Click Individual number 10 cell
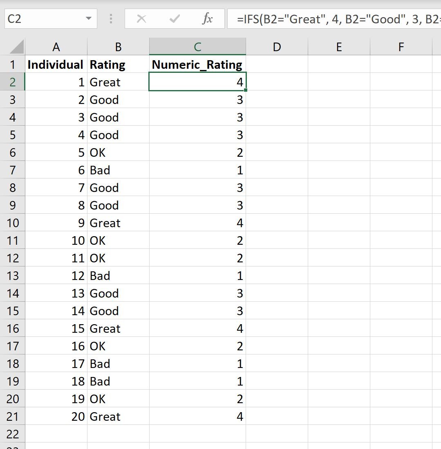The width and height of the screenshot is (441, 449). tap(56, 240)
